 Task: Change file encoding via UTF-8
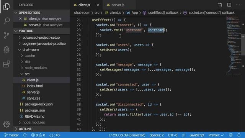(173, 135)
